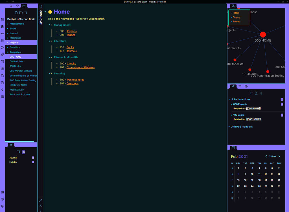The image size is (289, 212).
Task: Close the 000 HOME pane
Action: (41, 206)
